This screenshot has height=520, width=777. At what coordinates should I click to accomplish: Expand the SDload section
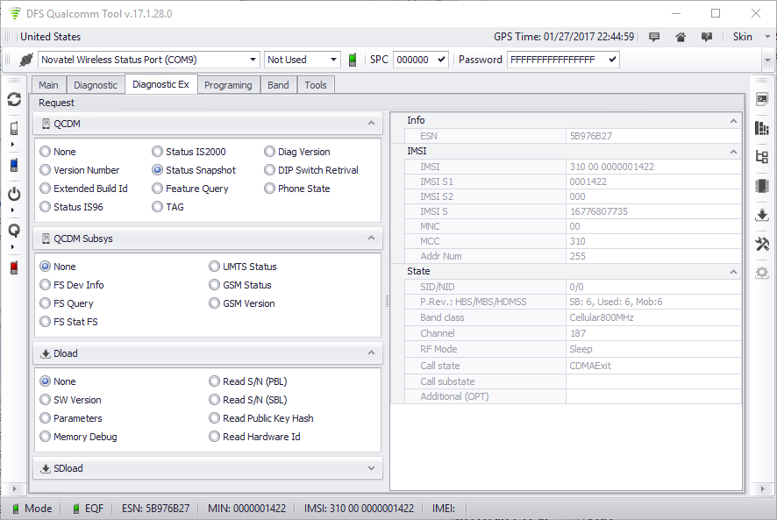click(x=371, y=468)
